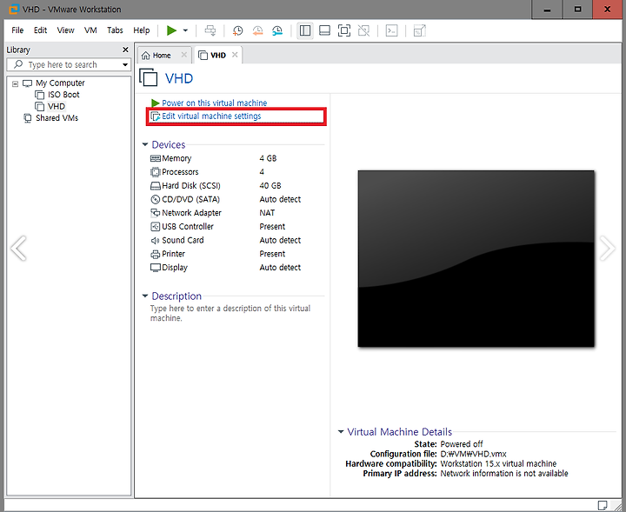Viewport: 626px width, 512px height.
Task: Click Power on this virtual machine
Action: 214,103
